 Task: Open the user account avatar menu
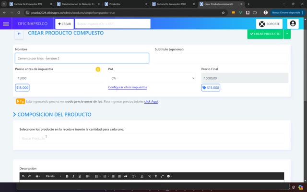(x=293, y=24)
